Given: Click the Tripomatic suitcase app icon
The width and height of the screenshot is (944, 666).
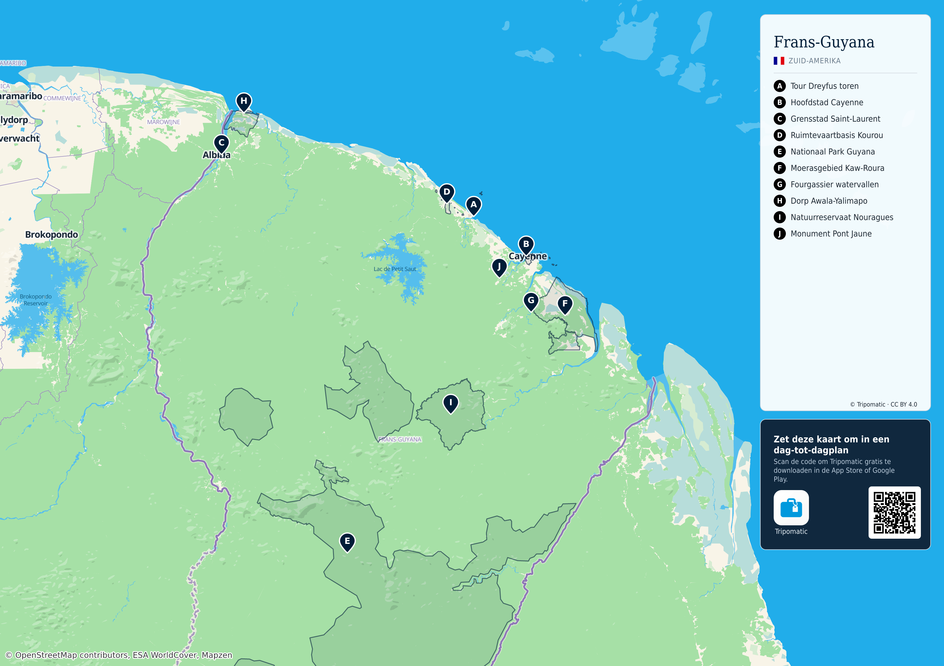Looking at the screenshot, I should (791, 507).
